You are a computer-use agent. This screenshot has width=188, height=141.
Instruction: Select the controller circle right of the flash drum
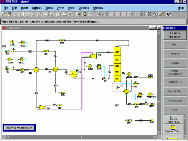[x=89, y=66]
